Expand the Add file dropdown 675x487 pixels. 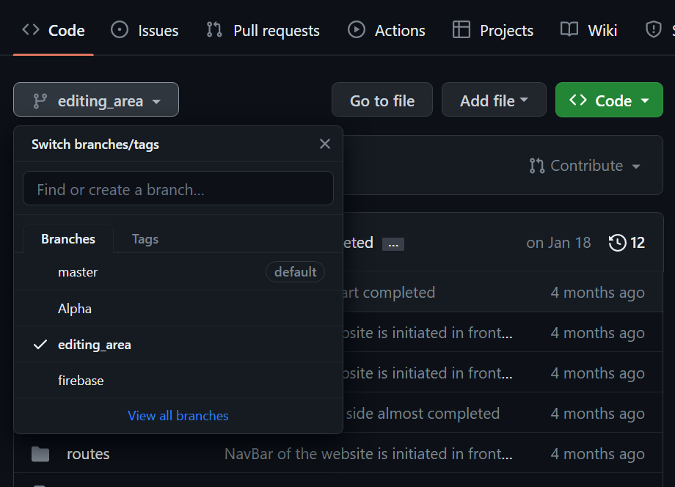(494, 100)
